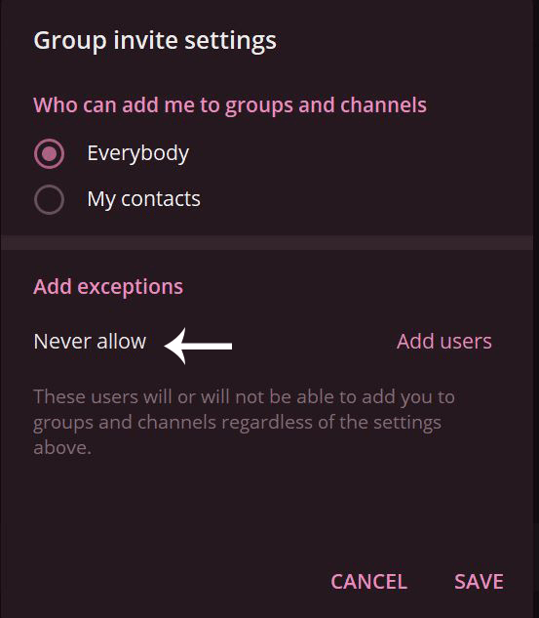Click the Group invite settings title

[x=155, y=41]
